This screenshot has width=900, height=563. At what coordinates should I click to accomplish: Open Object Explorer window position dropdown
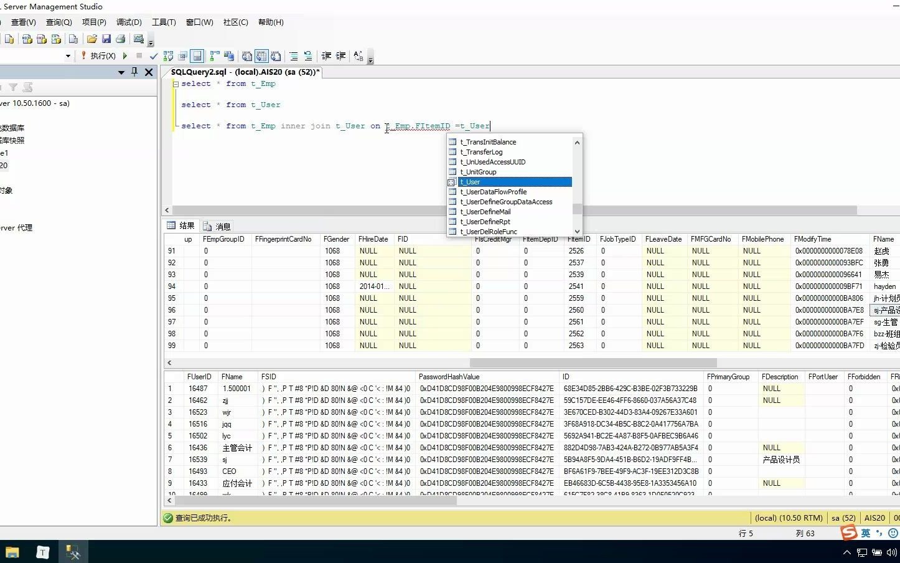pos(121,72)
